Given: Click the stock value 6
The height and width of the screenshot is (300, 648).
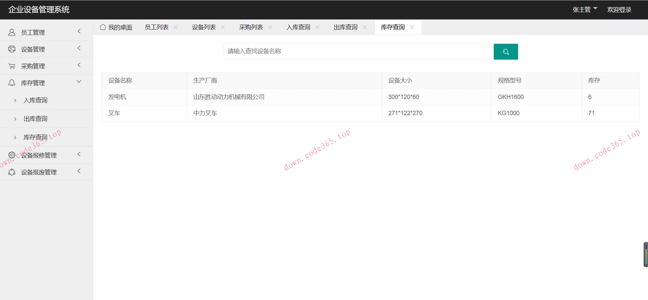Looking at the screenshot, I should pos(590,97).
